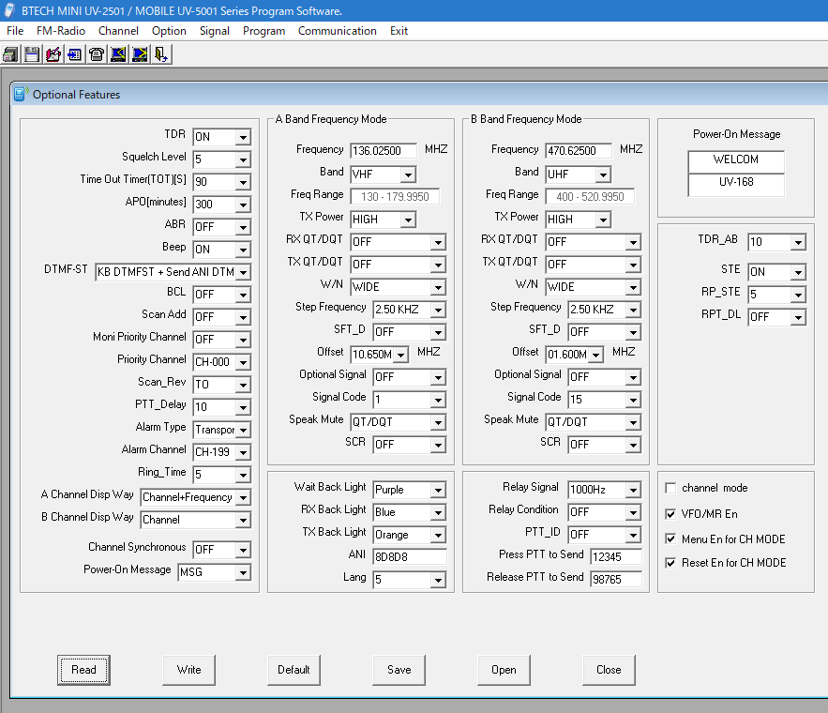Open the File menu

pos(15,31)
